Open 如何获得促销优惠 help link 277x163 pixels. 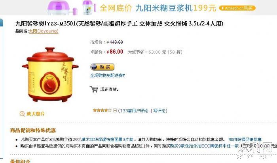pos(245,140)
